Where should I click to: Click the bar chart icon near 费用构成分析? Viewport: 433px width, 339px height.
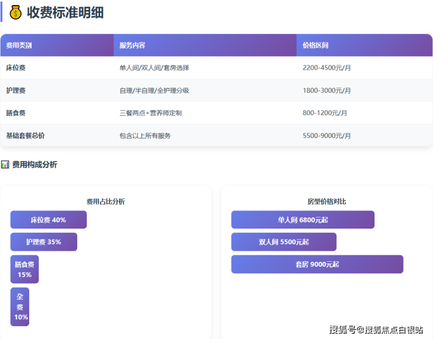(5, 165)
